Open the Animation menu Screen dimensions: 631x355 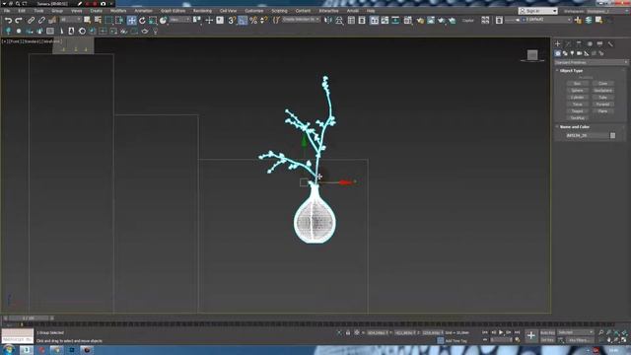click(x=143, y=11)
